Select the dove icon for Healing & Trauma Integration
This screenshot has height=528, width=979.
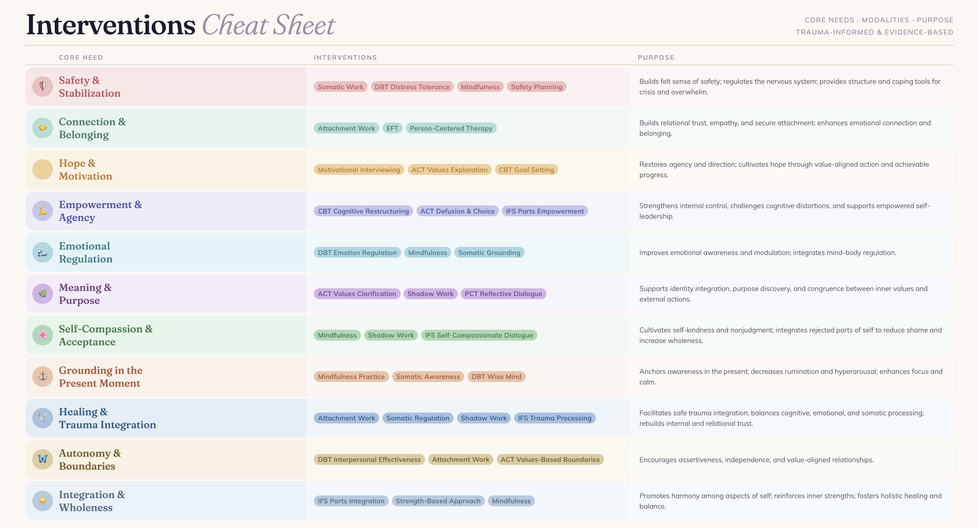pos(43,418)
